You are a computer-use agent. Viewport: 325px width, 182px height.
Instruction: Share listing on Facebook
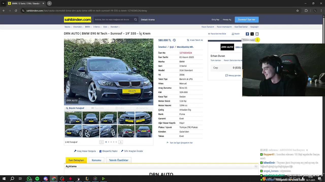pyautogui.click(x=247, y=34)
